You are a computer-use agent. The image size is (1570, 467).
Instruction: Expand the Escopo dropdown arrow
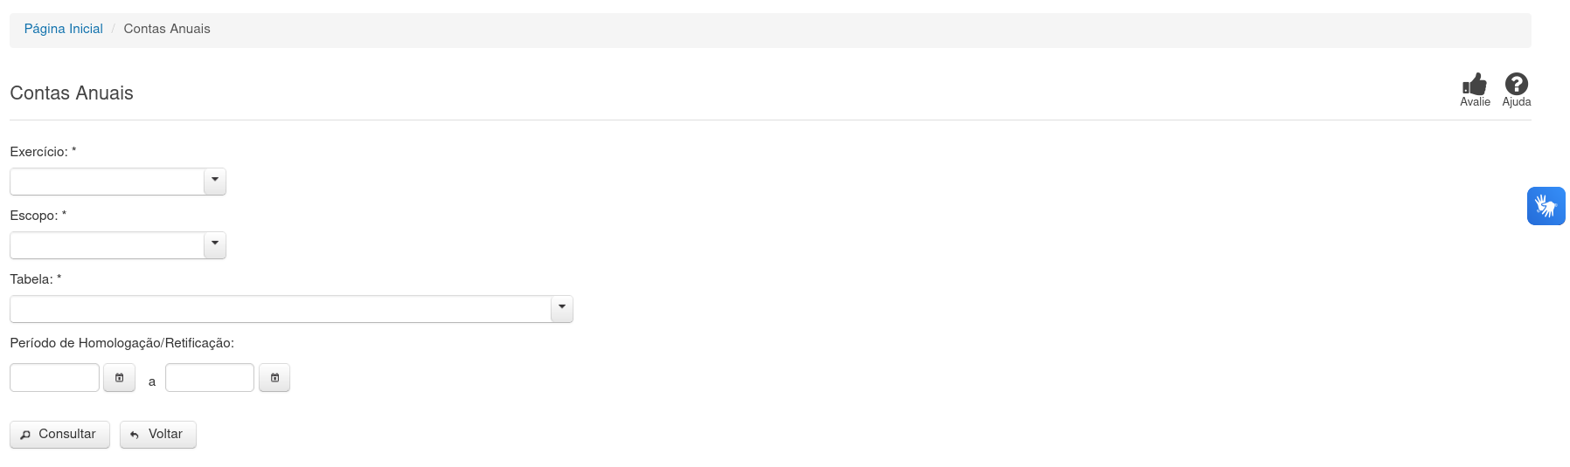click(x=215, y=245)
